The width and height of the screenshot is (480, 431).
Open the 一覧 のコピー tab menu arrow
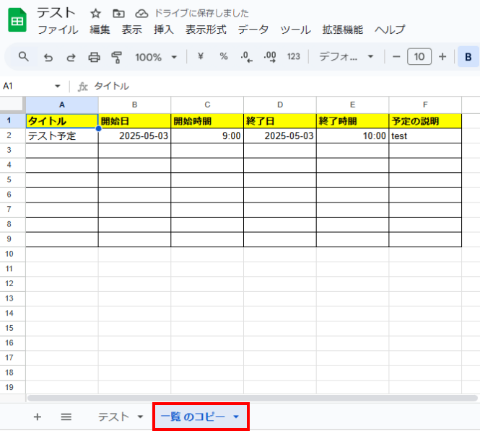coord(236,417)
